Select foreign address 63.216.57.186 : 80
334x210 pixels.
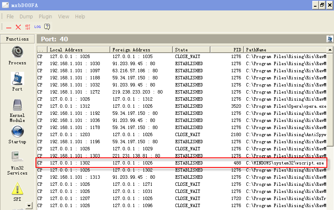[135, 71]
